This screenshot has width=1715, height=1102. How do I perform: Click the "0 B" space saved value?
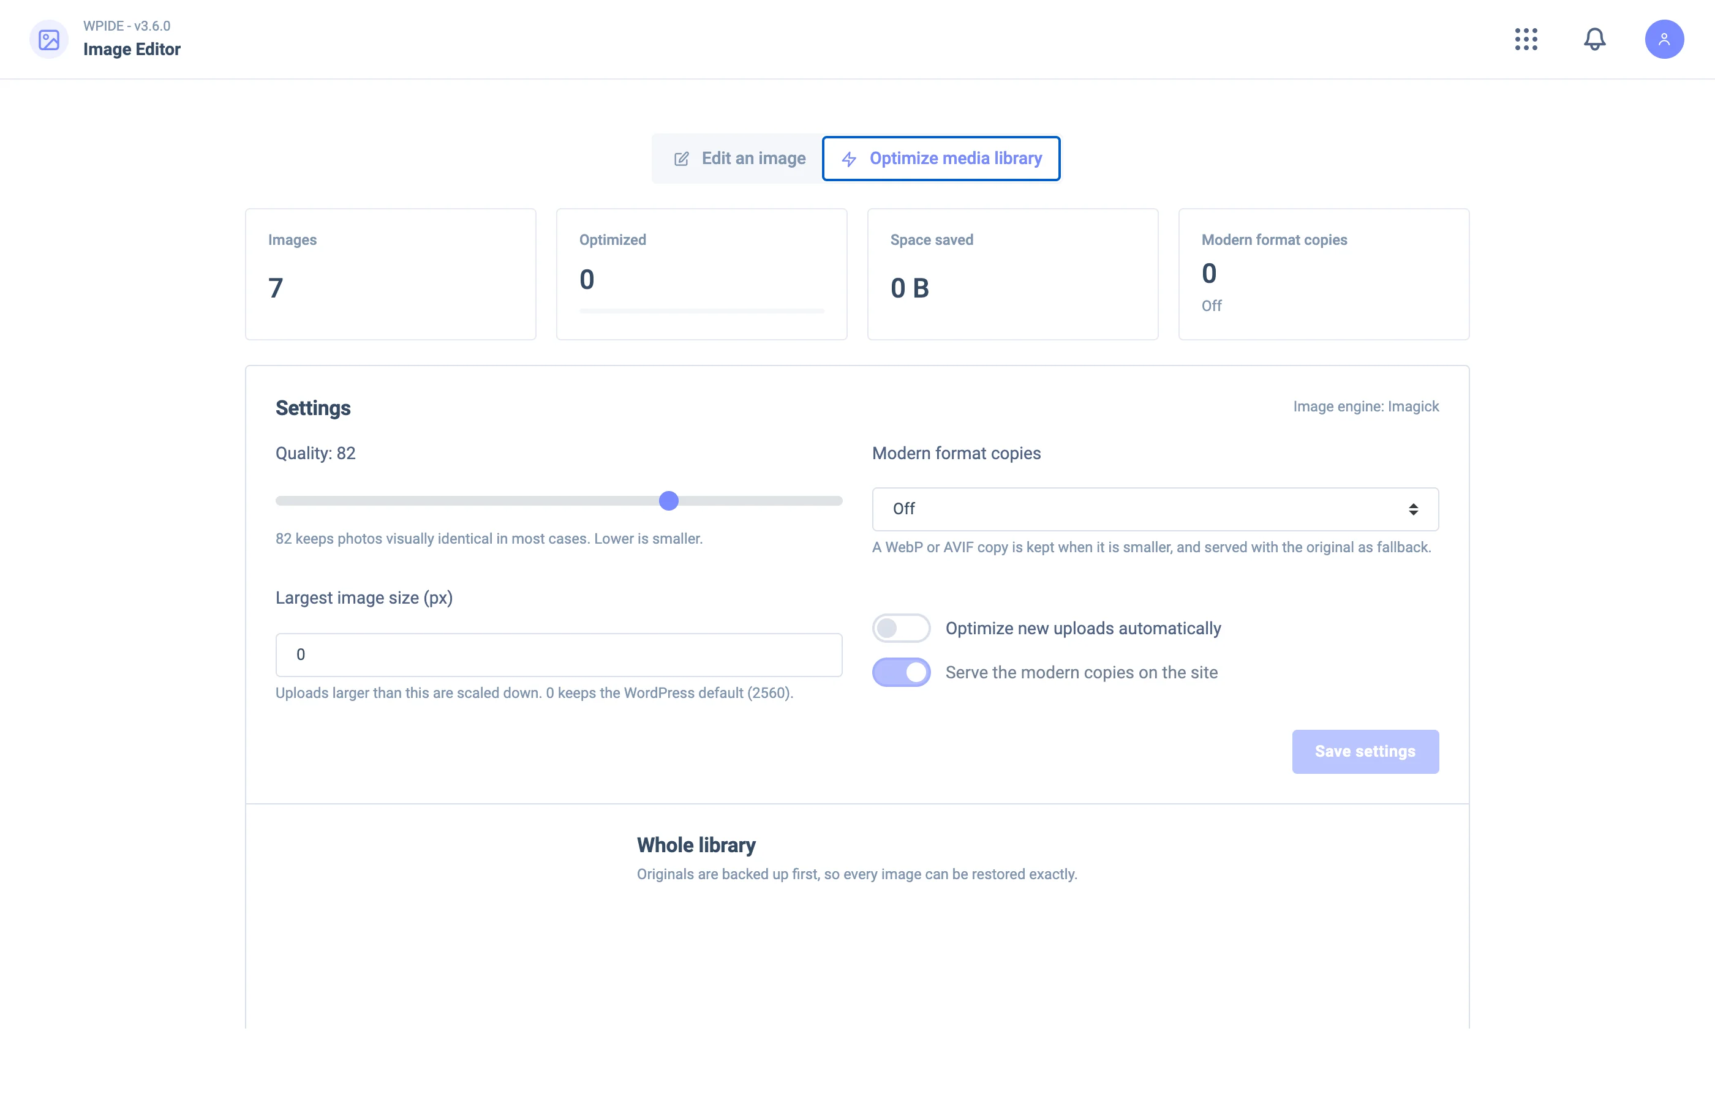click(x=909, y=288)
